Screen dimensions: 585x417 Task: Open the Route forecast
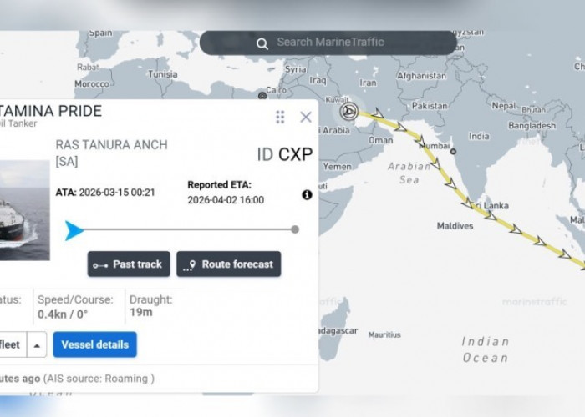[x=228, y=264]
